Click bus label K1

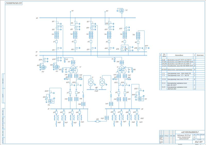pos(37,52)
